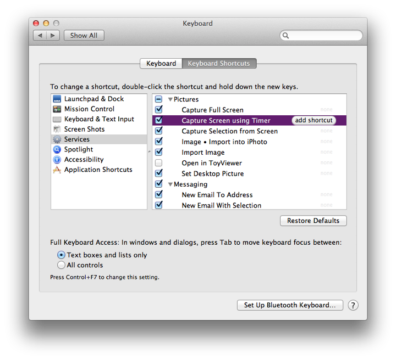The width and height of the screenshot is (396, 360).
Task: Uncheck Set Desktop Picture checkbox
Action: (158, 173)
